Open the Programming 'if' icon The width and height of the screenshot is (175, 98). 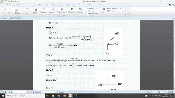62,9
